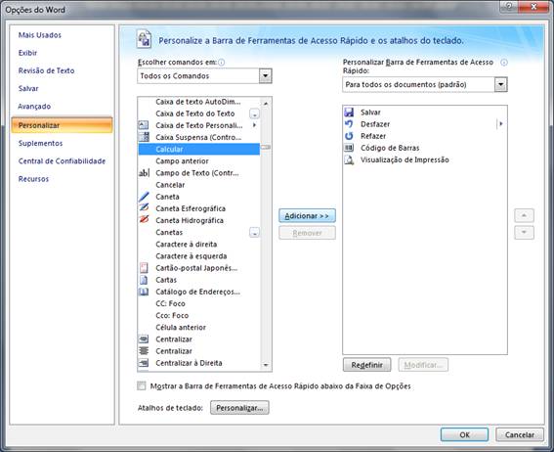Click the Cartão-postal Japonês icon
Image resolution: width=554 pixels, height=452 pixels.
click(x=144, y=268)
